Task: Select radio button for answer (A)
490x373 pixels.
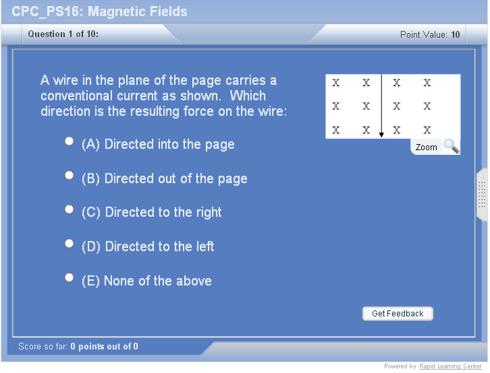Action: [x=69, y=141]
